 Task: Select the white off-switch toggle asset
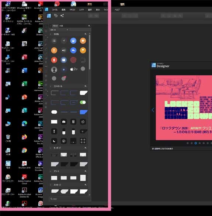pyautogui.click(x=54, y=112)
